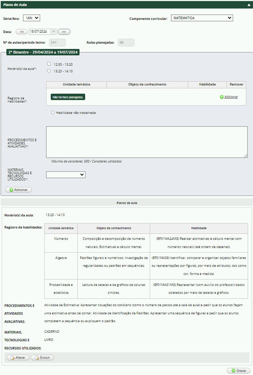Click the Adicionar link in skills table
Screen dimensions: 253x375
point(231,97)
